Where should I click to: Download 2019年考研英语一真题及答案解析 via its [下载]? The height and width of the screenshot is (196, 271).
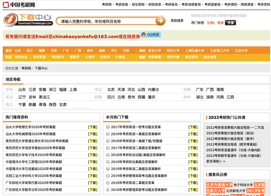click(193, 134)
